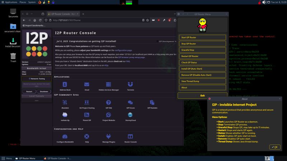This screenshot has height=161, width=287.
Task: Click Stop I2P Router button
Action: tap(202, 44)
